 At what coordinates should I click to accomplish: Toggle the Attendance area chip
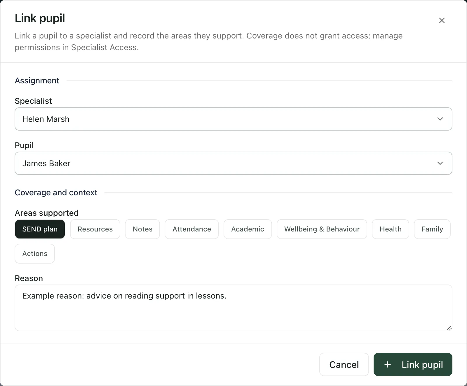[x=192, y=229]
